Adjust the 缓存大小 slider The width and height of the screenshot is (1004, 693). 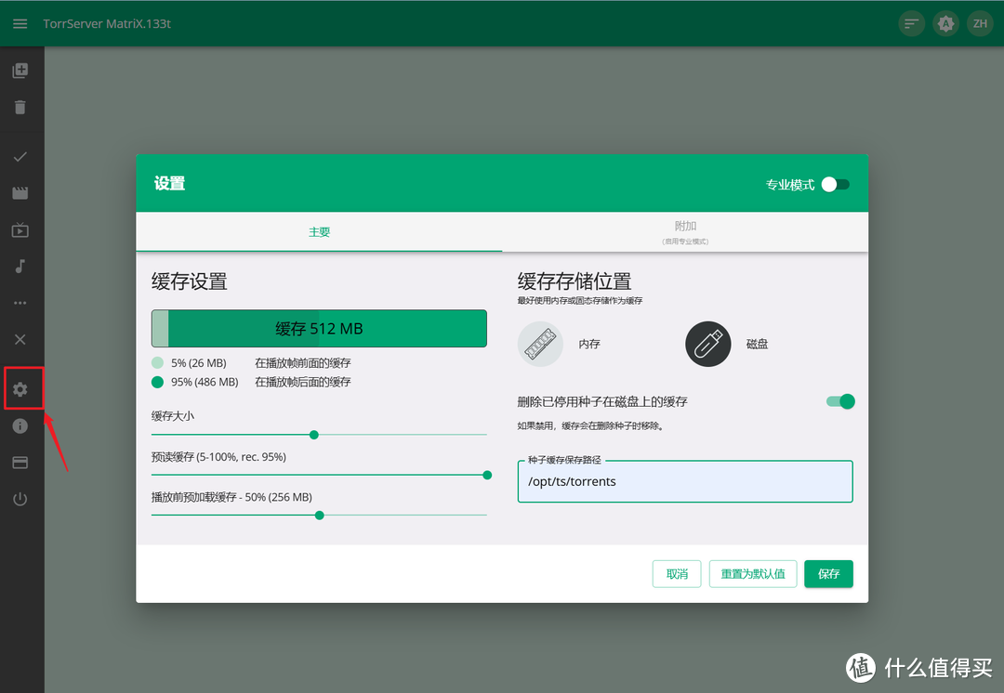(x=313, y=434)
